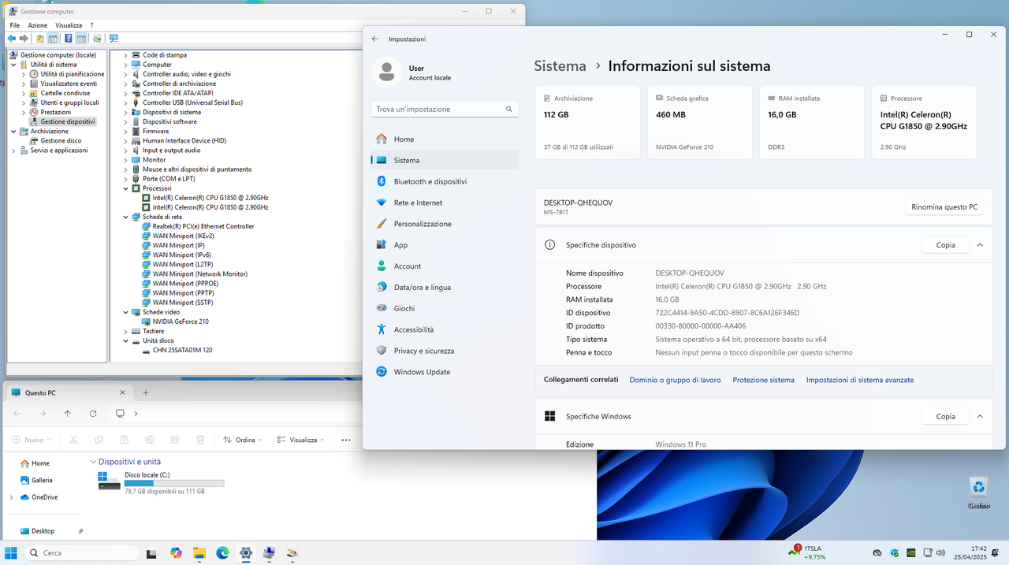Image resolution: width=1009 pixels, height=565 pixels.
Task: Open the Azione menu
Action: pyautogui.click(x=37, y=25)
